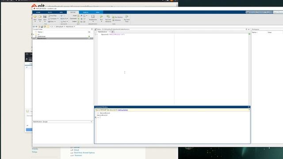Click GitHubStuff in the address path
The width and height of the screenshot is (283, 159).
[x=59, y=26]
